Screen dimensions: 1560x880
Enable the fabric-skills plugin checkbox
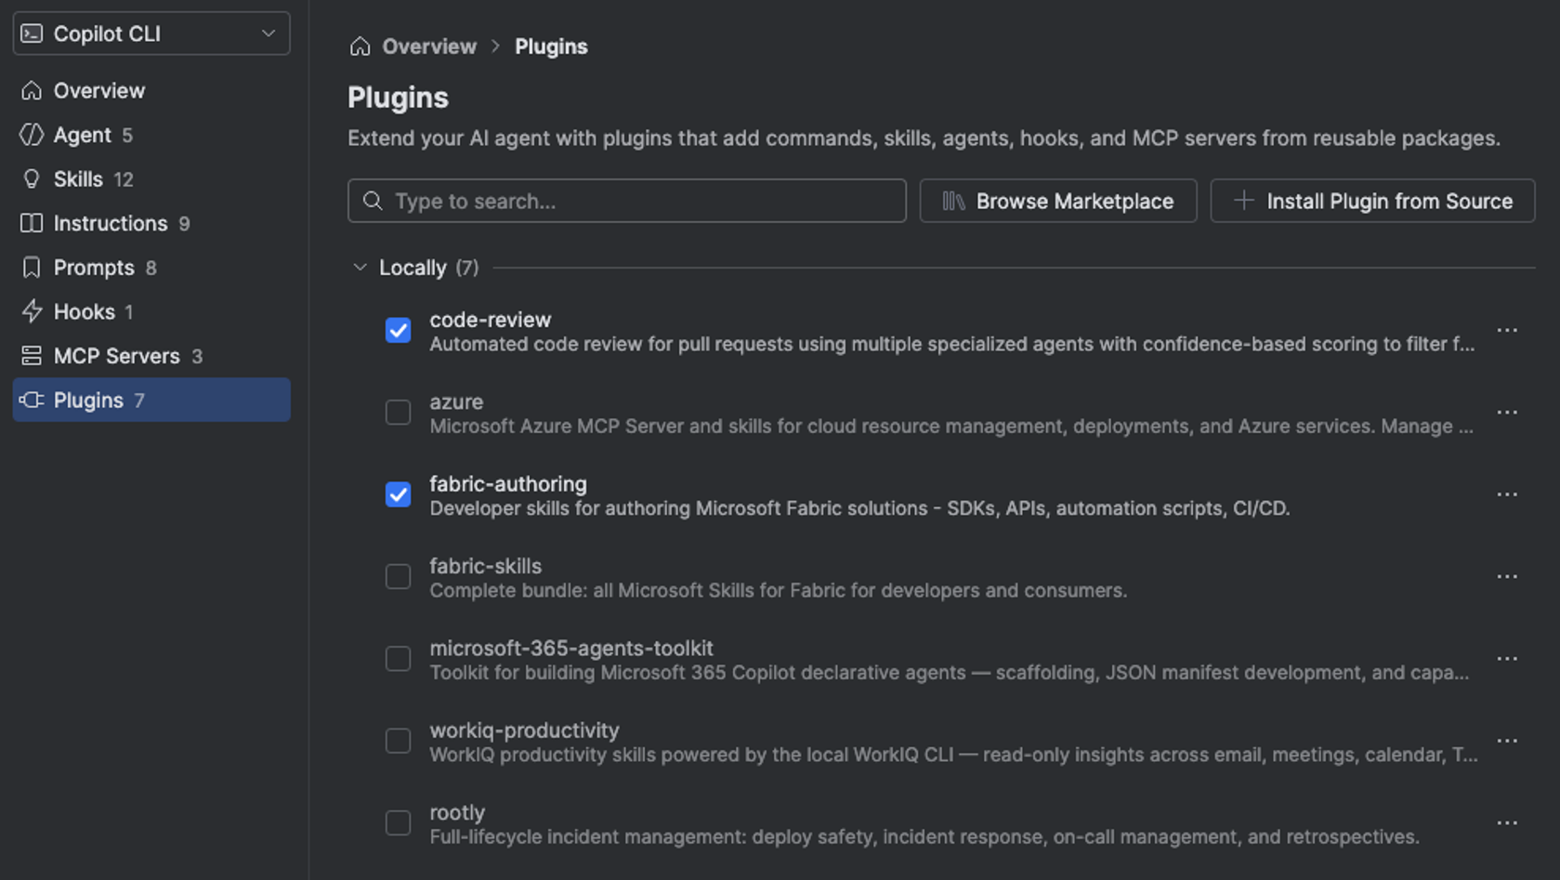click(x=398, y=576)
